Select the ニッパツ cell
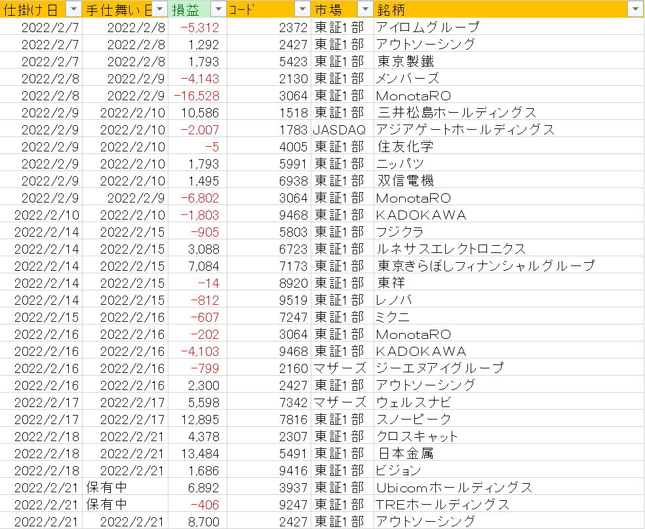 tap(509, 164)
